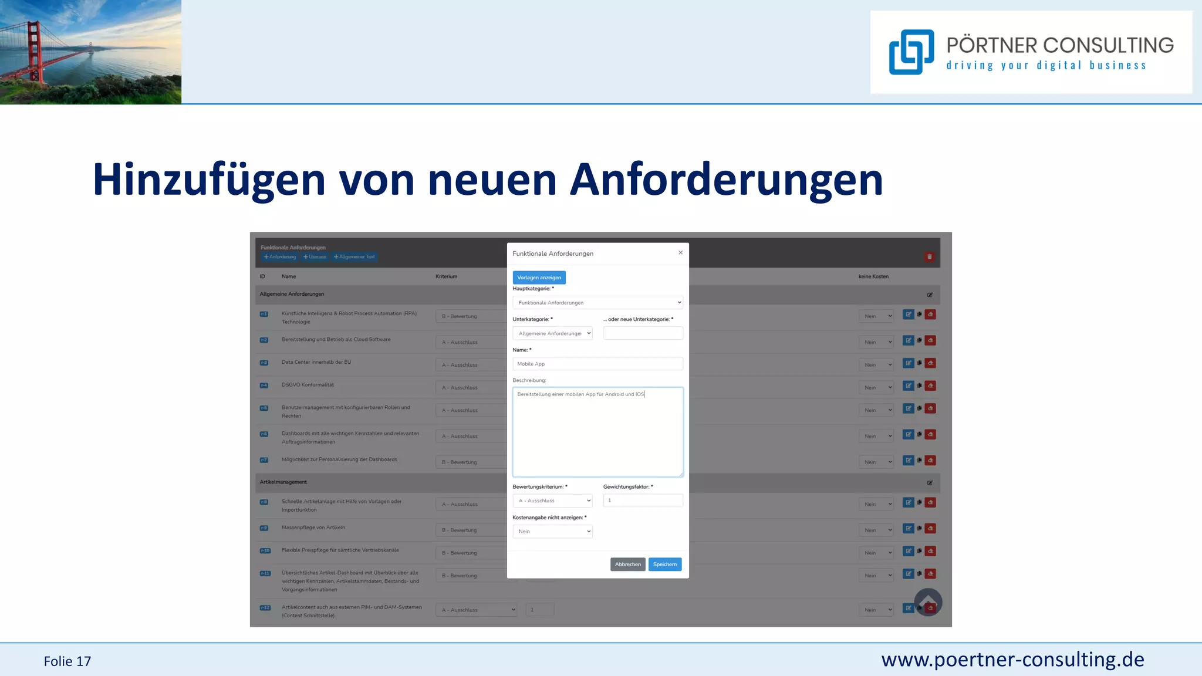The height and width of the screenshot is (676, 1202).
Task: Open the keine Kosten dropdown for Artikelcontent row
Action: tap(876, 610)
